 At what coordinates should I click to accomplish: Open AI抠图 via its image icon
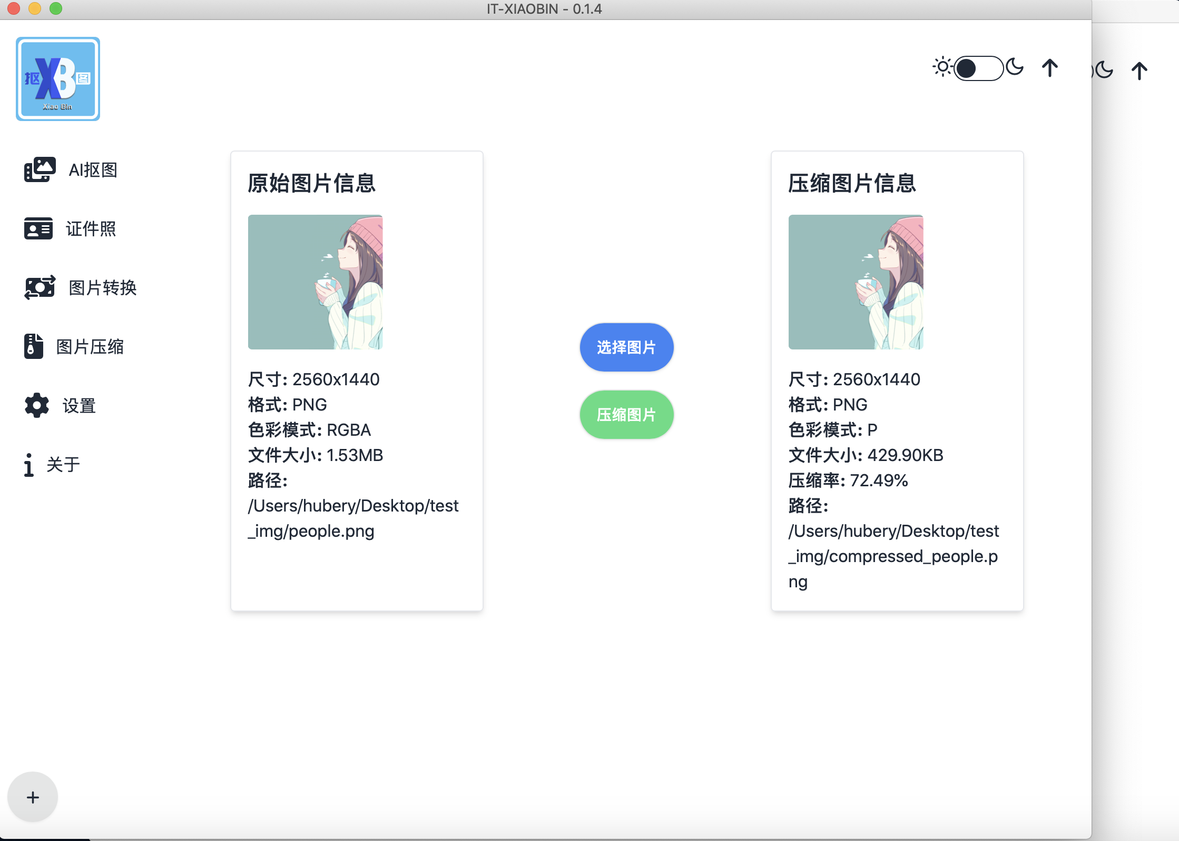40,169
